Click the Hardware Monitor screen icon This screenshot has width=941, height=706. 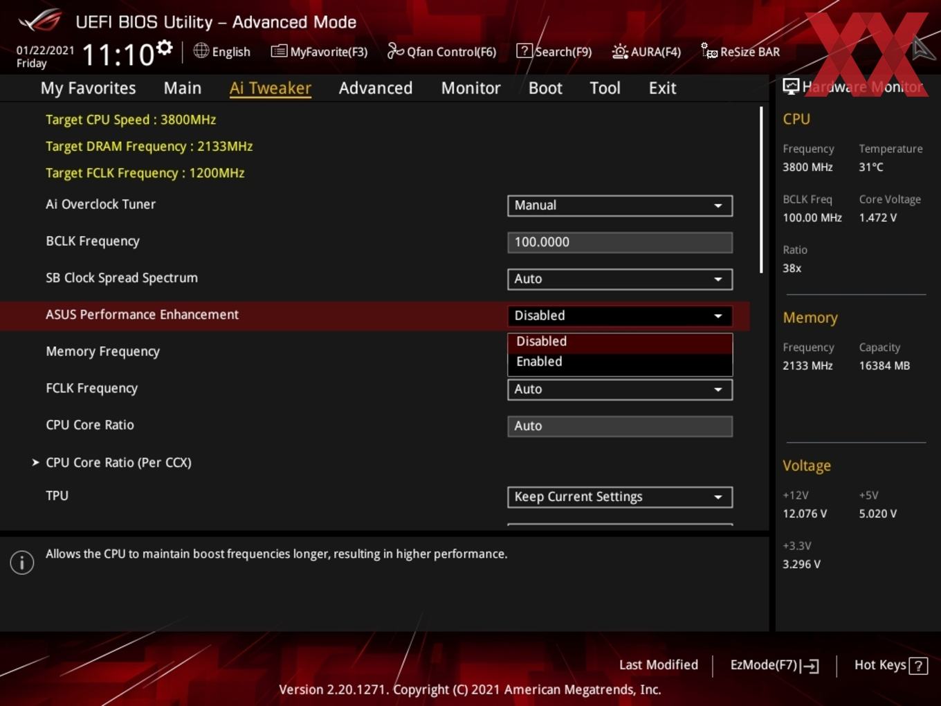(791, 86)
